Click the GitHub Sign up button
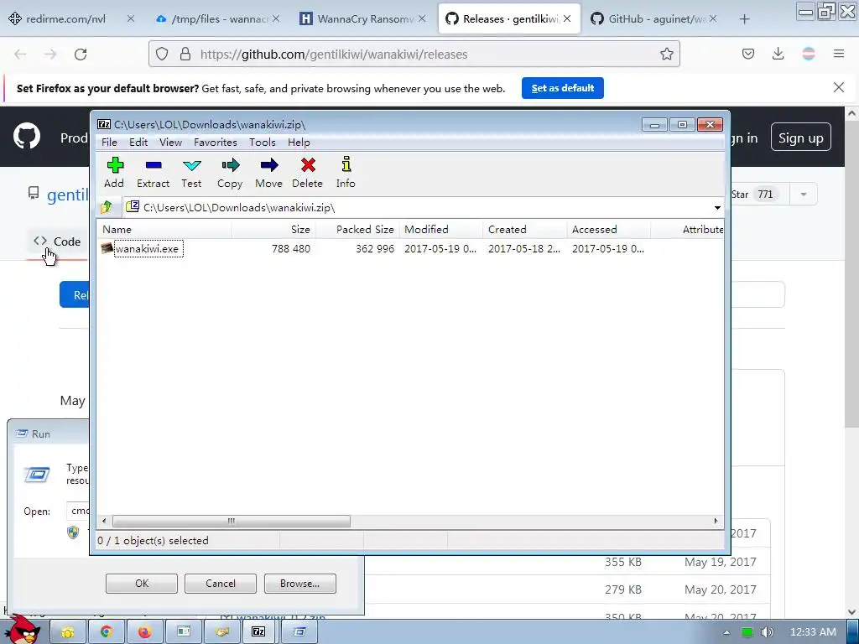This screenshot has height=644, width=859. pyautogui.click(x=800, y=138)
